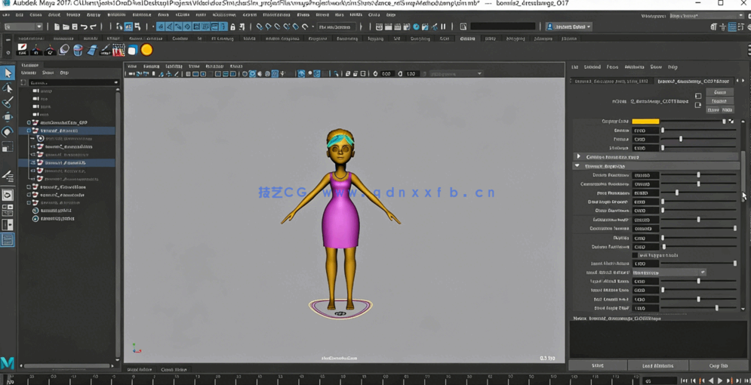Viewport: 751px width, 385px height.
Task: Open the viewport Shading menu
Action: (x=152, y=66)
